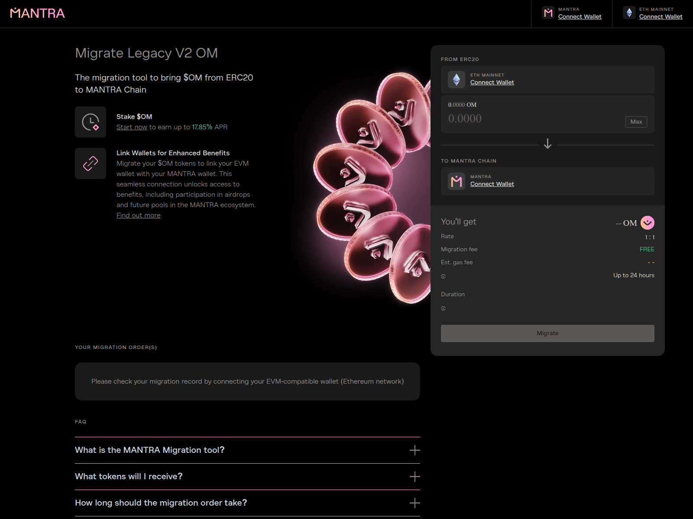Open the 'Find out more' link
This screenshot has width=693, height=519.
click(138, 215)
